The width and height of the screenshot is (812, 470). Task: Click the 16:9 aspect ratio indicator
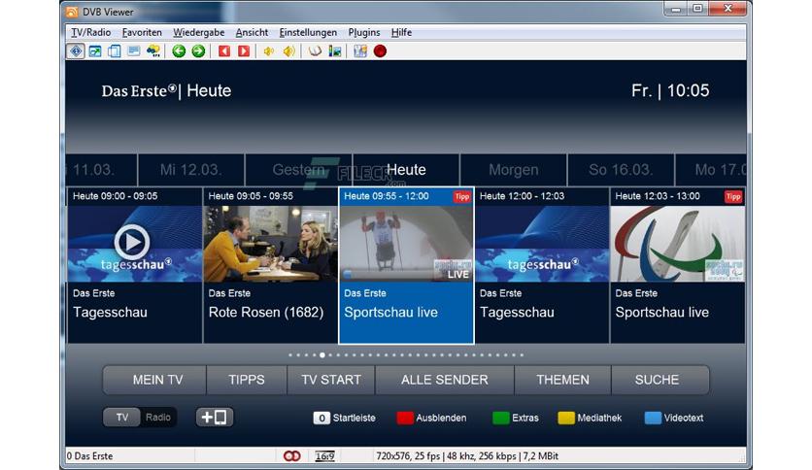pyautogui.click(x=324, y=456)
